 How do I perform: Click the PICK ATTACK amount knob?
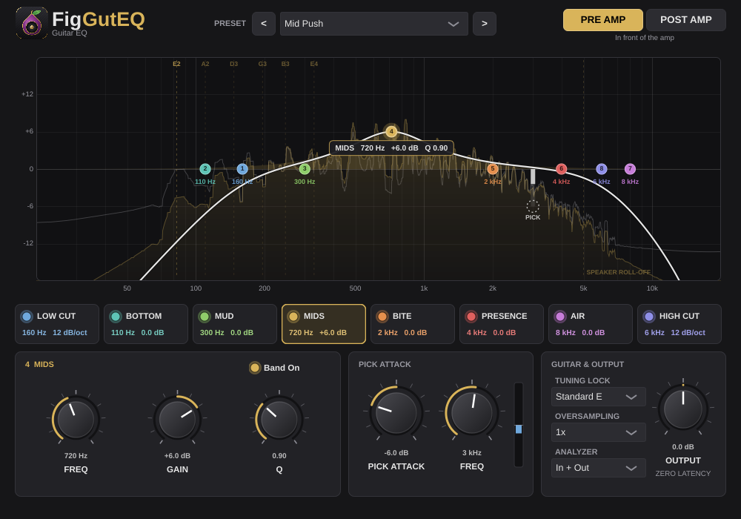396,413
